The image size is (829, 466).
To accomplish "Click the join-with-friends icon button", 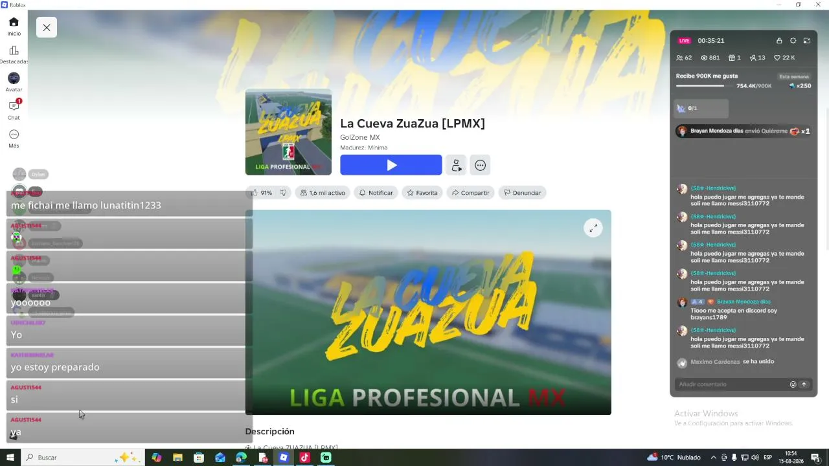I will [457, 165].
